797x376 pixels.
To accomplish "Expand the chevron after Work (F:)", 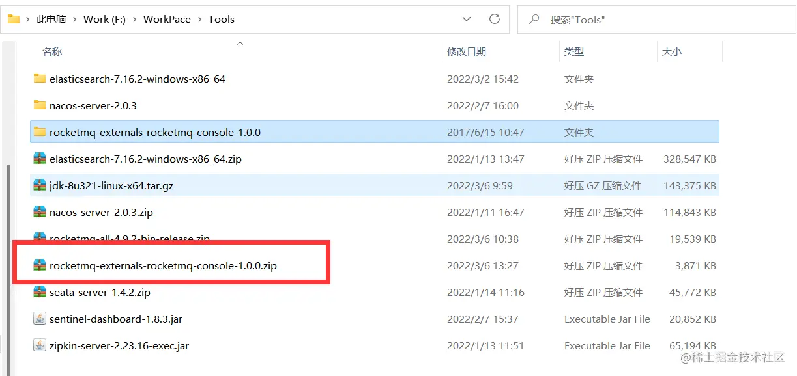I will coord(135,20).
